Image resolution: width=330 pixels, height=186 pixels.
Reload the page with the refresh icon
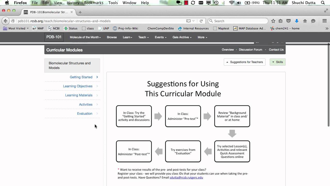[x=201, y=21]
